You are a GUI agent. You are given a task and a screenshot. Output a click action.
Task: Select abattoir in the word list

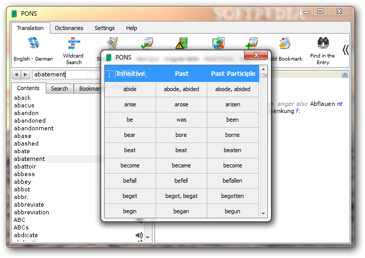point(25,166)
